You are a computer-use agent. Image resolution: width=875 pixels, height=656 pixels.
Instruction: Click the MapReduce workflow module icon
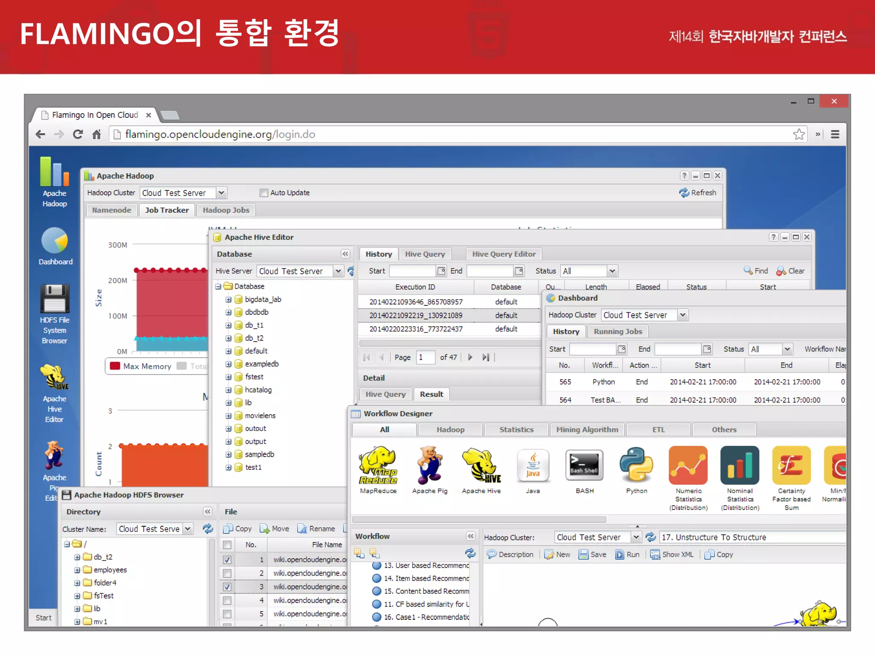coord(378,470)
